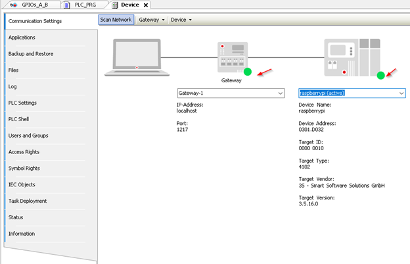Screen dimensions: 410x264
Task: Click the 'Target Vendor:' label
Action: point(317,179)
